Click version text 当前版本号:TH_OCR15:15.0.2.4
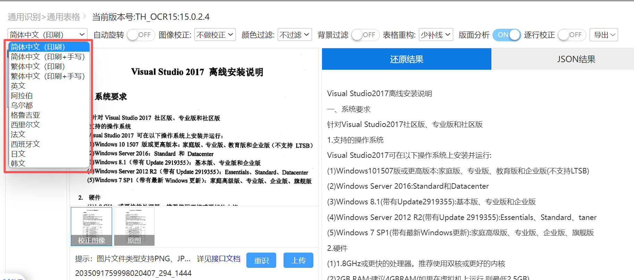 click(151, 17)
